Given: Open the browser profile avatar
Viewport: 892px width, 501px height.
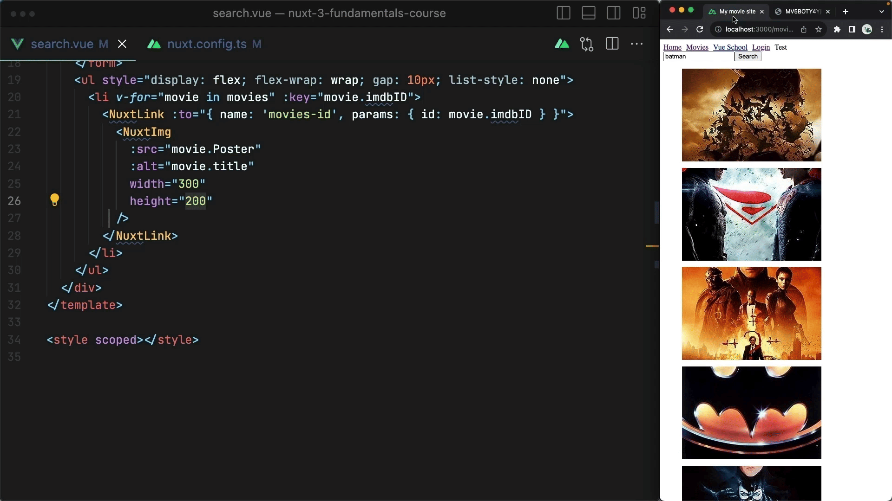Looking at the screenshot, I should [x=867, y=29].
